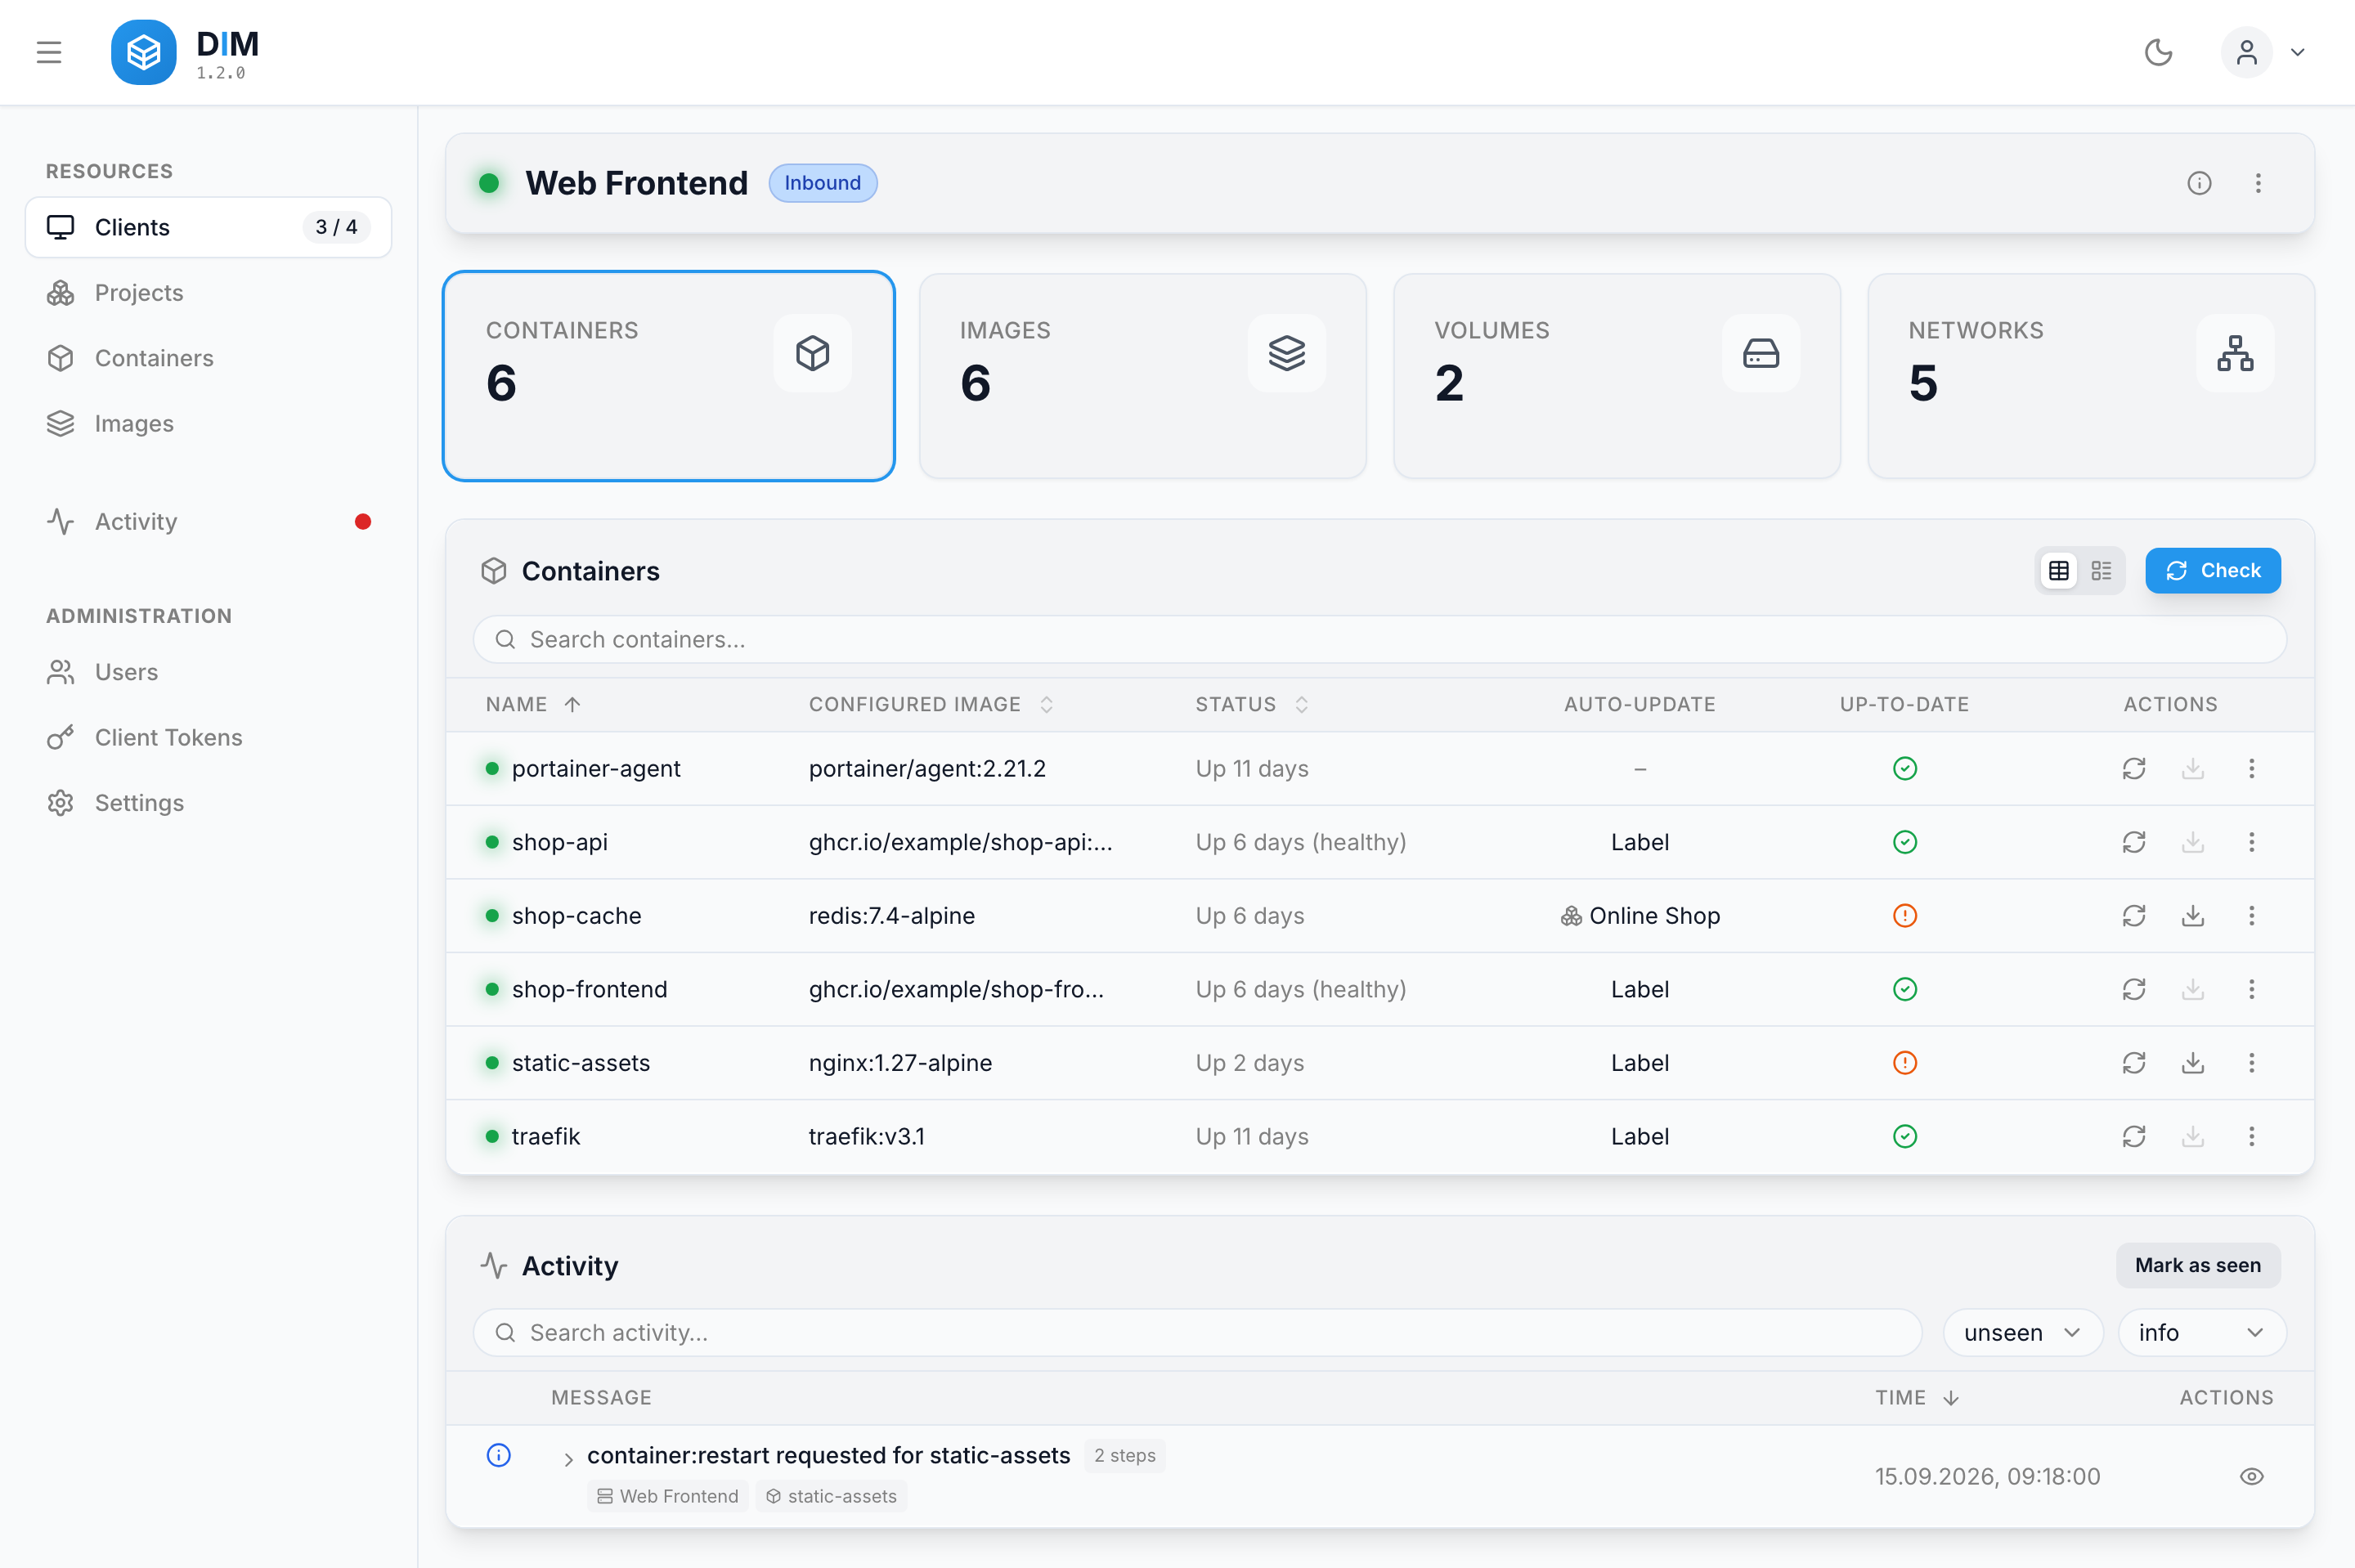Click shop-cache out-of-date warning icon

[x=1905, y=915]
